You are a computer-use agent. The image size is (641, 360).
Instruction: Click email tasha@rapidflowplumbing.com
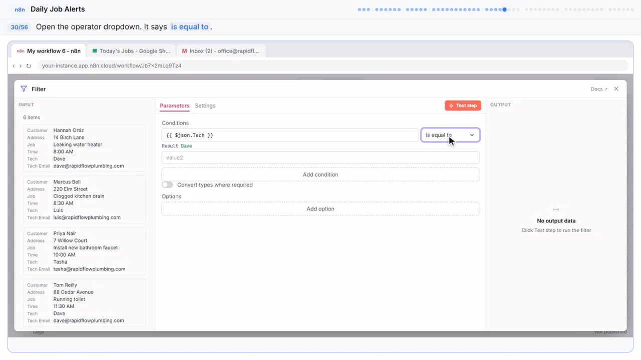(90, 269)
